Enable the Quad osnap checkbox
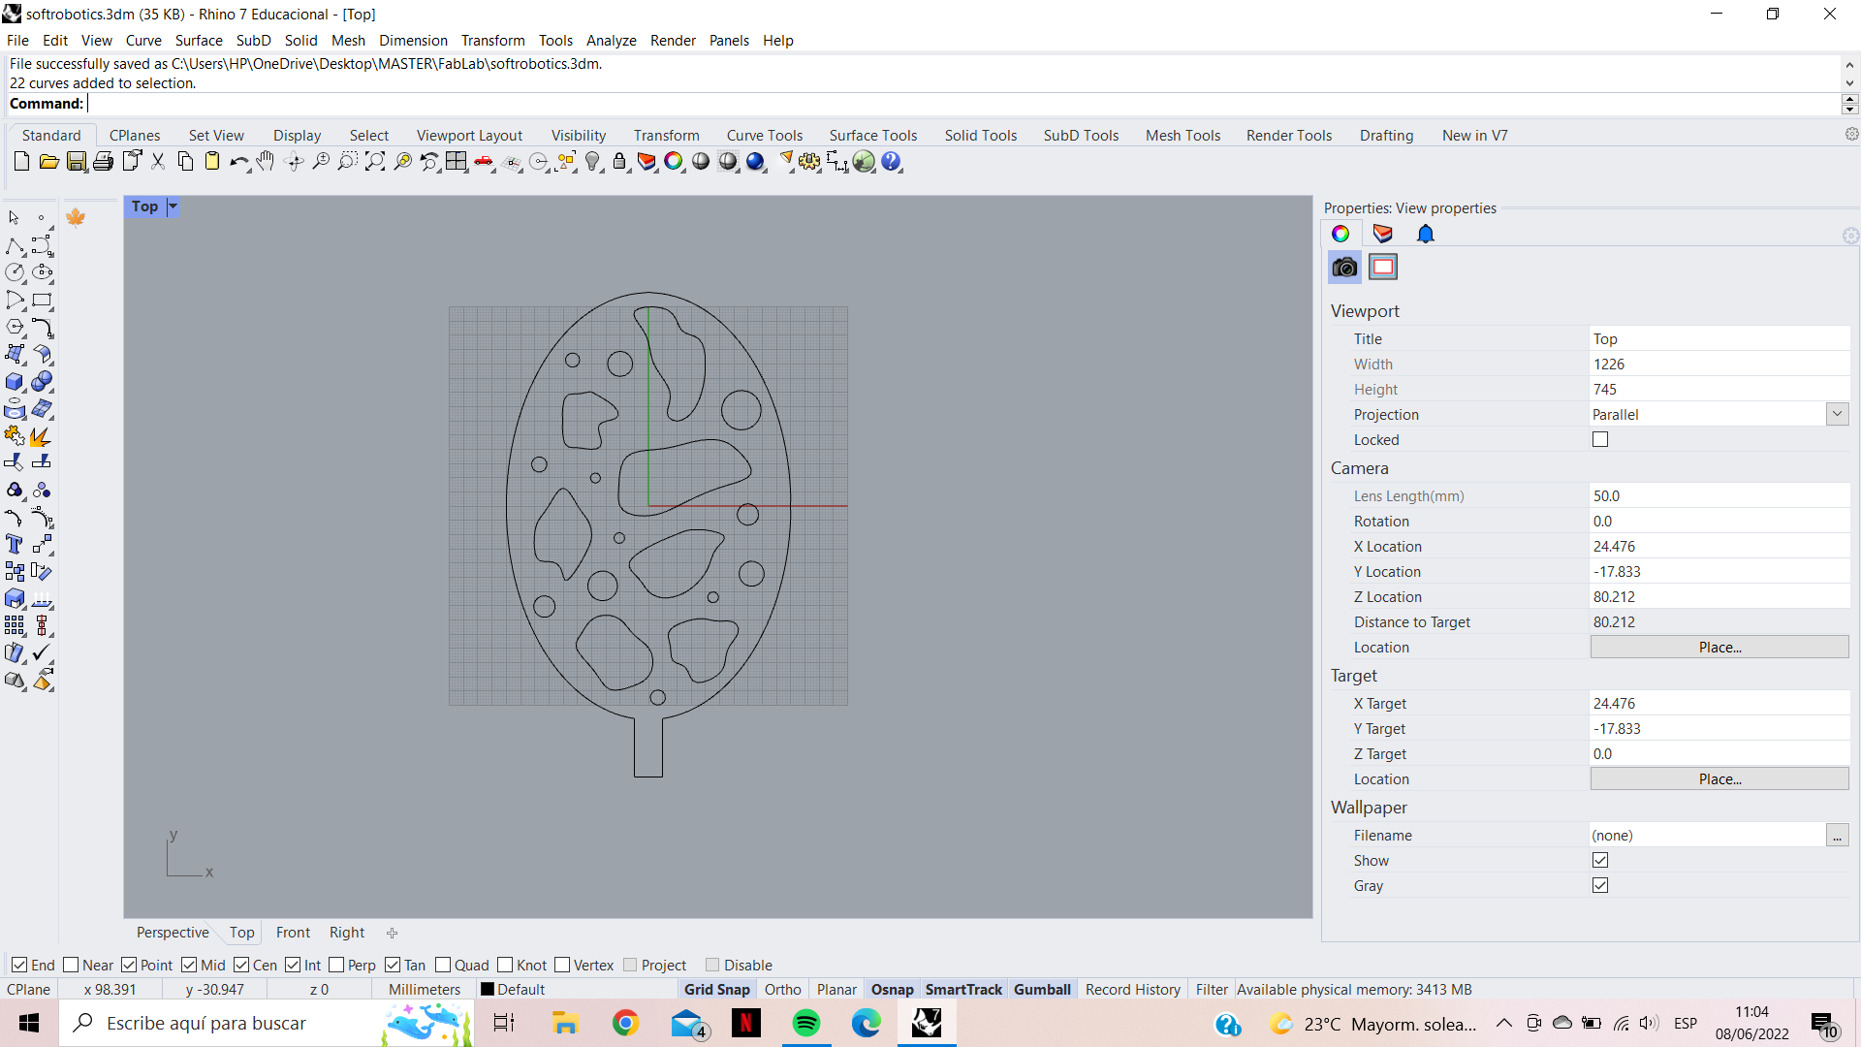The width and height of the screenshot is (1861, 1047). pos(443,965)
